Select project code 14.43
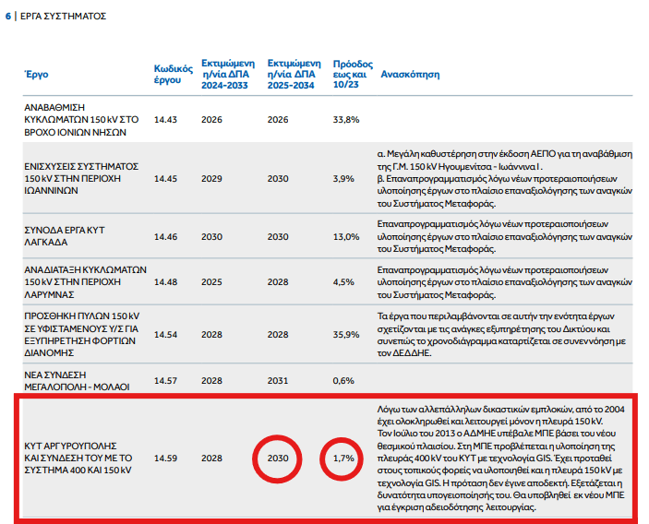The width and height of the screenshot is (649, 524). 165,120
